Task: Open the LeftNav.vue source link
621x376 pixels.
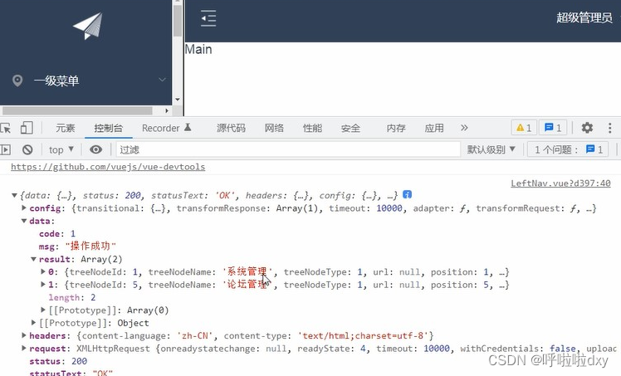Action: pos(560,183)
